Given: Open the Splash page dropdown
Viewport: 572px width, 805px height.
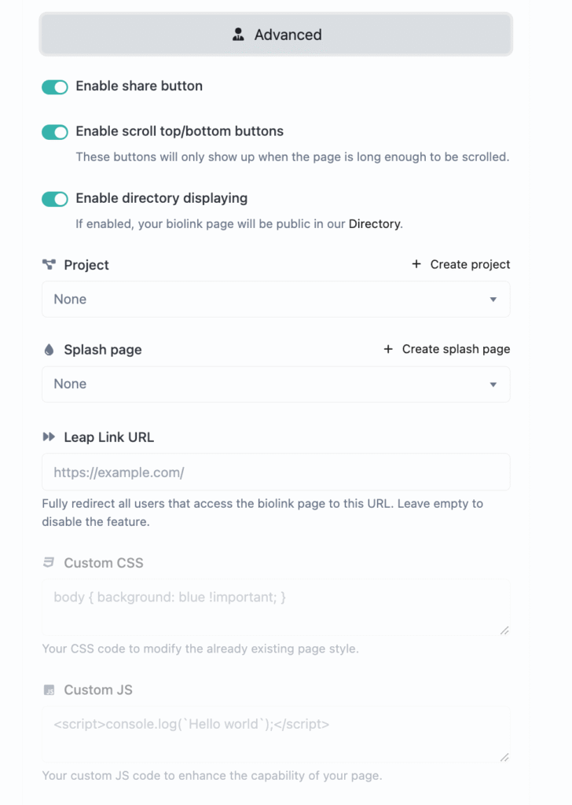Looking at the screenshot, I should click(x=276, y=384).
